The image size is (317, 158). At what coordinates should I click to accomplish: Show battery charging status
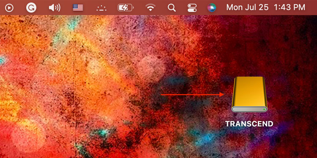tap(126, 8)
